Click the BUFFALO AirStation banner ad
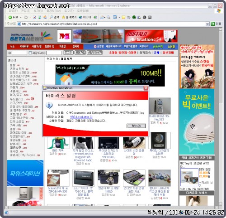Screen dimensions: 226x218 pyautogui.click(x=151, y=36)
